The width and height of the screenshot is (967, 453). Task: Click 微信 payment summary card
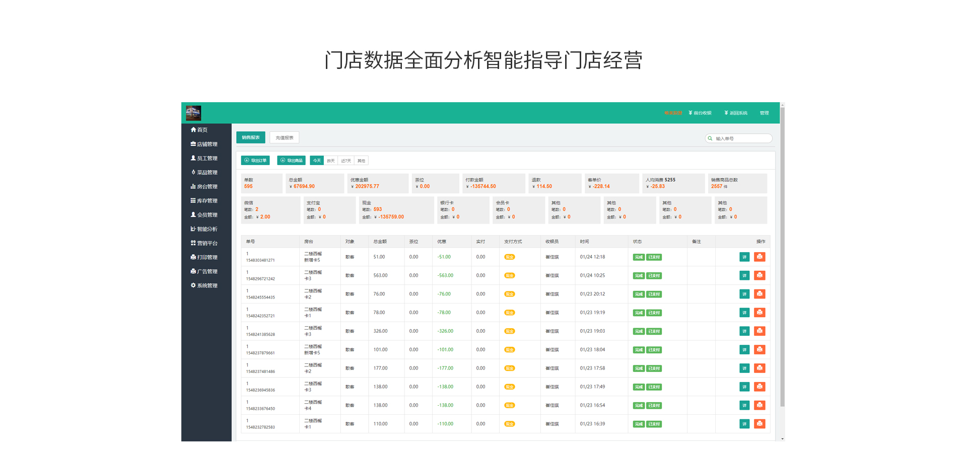[271, 210]
